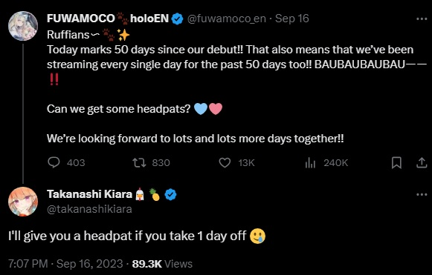Click the 89.3K Views count
This screenshot has height=275, width=432.
162,264
